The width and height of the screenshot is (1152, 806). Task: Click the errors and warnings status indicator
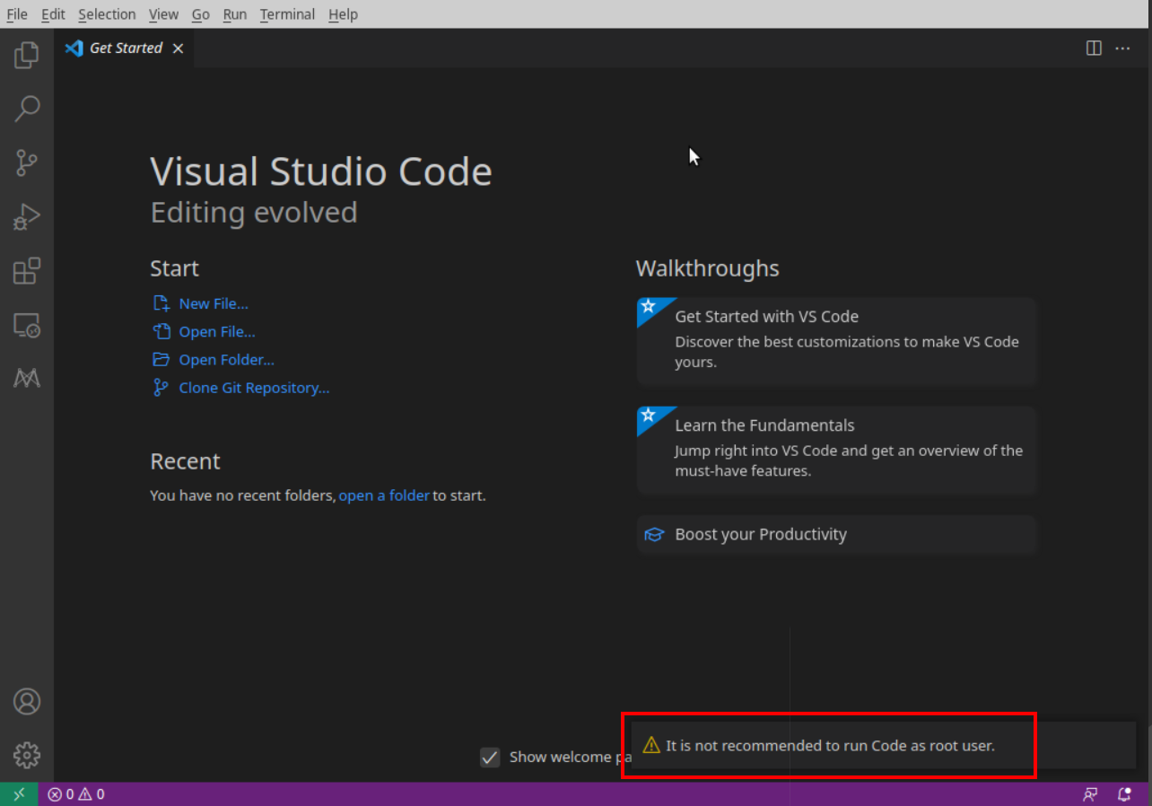[x=76, y=794]
